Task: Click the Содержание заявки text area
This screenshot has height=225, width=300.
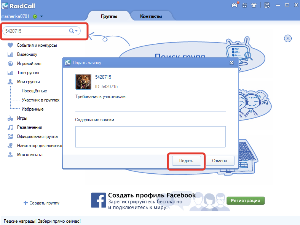Action: (x=150, y=137)
